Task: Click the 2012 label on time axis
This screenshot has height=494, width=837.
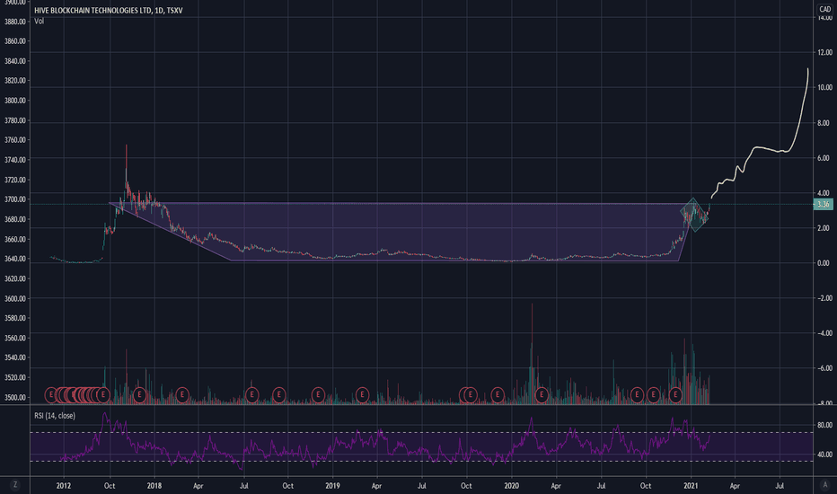Action: pyautogui.click(x=64, y=485)
